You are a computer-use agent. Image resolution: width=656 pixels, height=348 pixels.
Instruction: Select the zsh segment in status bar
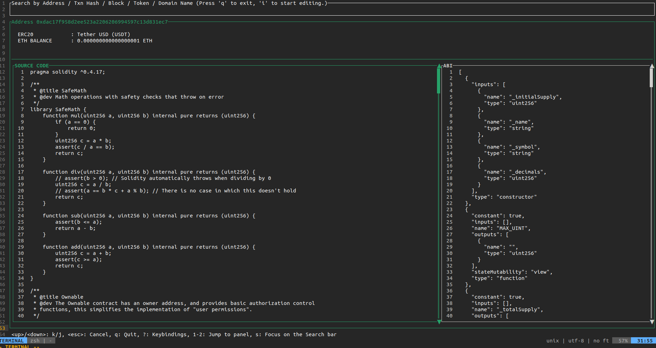click(35, 341)
